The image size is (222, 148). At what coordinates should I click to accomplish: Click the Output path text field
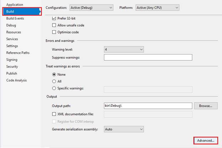click(148, 106)
